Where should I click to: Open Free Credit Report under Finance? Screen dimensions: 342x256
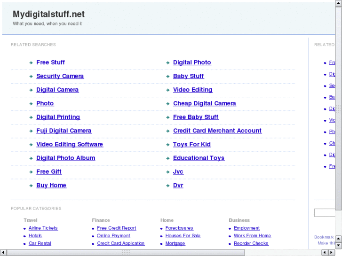[117, 228]
